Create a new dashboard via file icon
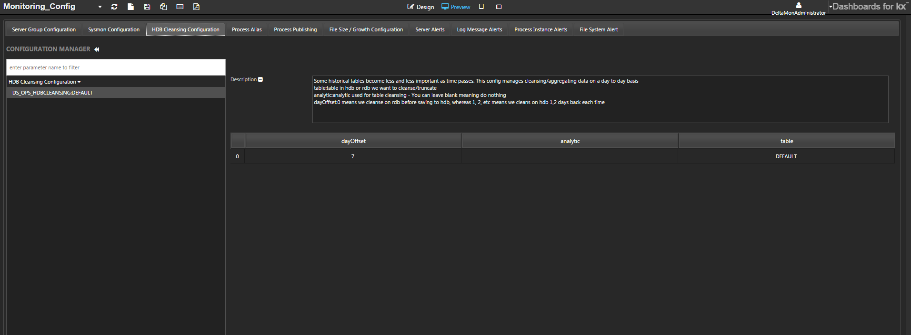The width and height of the screenshot is (911, 335). [x=131, y=7]
